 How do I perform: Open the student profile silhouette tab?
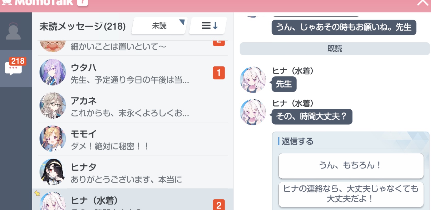click(x=13, y=31)
